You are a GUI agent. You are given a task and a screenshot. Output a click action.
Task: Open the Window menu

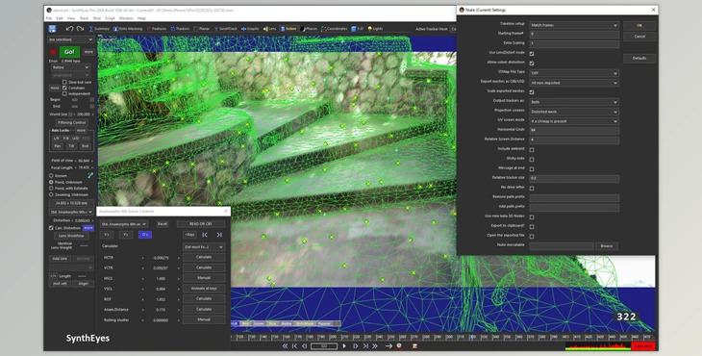pyautogui.click(x=126, y=18)
